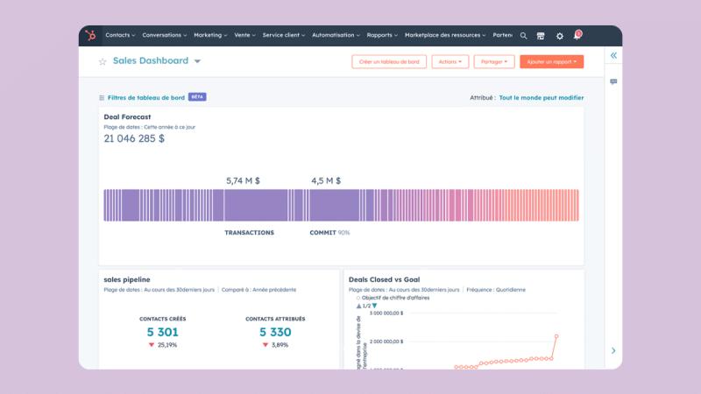Image resolution: width=701 pixels, height=394 pixels.
Task: Expand the Partager dropdown button
Action: click(x=494, y=61)
